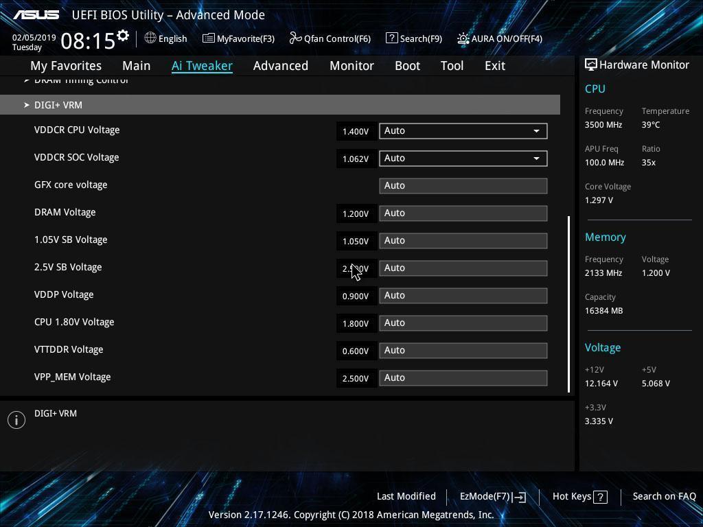Switch to the My Favorites tab

pos(66,66)
